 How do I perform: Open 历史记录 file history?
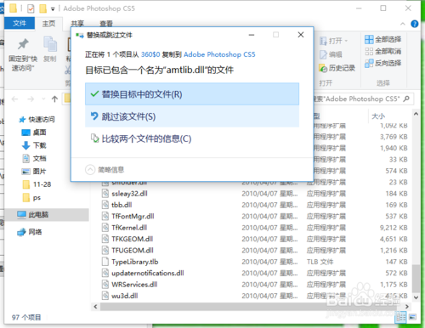coord(337,68)
